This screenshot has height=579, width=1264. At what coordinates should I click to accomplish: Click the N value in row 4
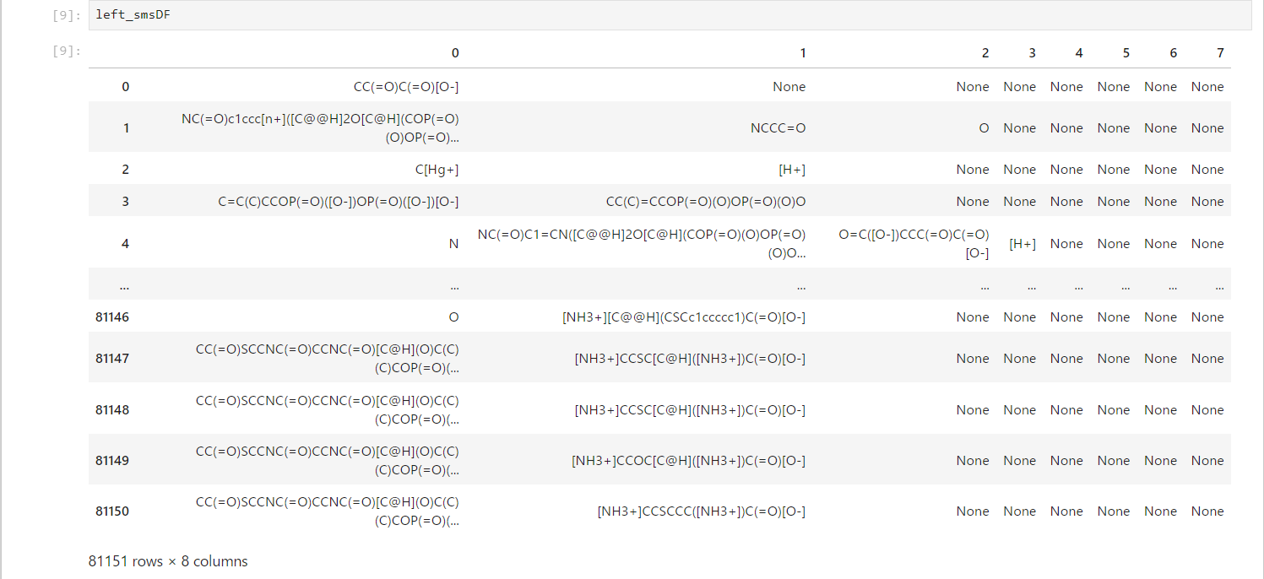(x=453, y=244)
